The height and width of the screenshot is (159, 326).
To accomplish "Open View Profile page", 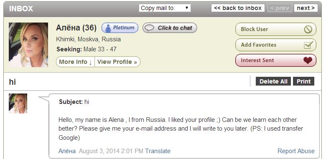I will 117,62.
